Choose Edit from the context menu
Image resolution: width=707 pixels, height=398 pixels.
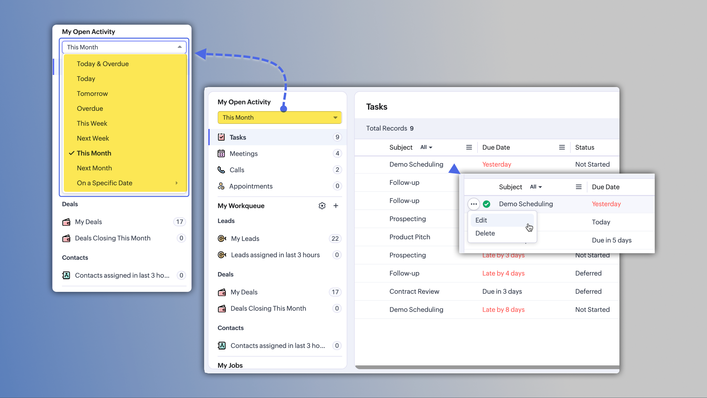pyautogui.click(x=481, y=220)
